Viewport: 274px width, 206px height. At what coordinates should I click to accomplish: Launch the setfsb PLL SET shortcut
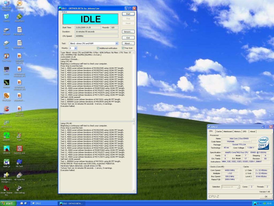tap(6, 71)
